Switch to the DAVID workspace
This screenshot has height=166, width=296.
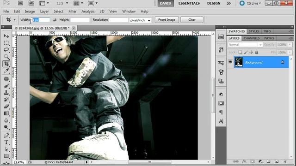click(166, 3)
